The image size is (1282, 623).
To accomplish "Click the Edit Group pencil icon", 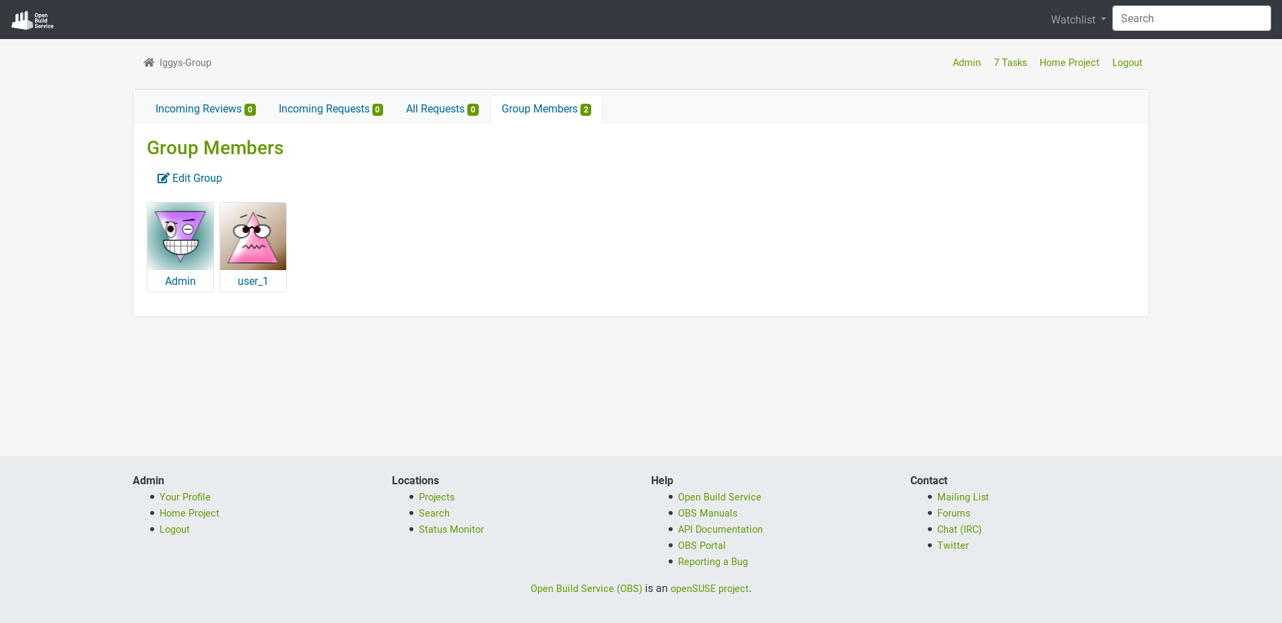I will [x=163, y=178].
